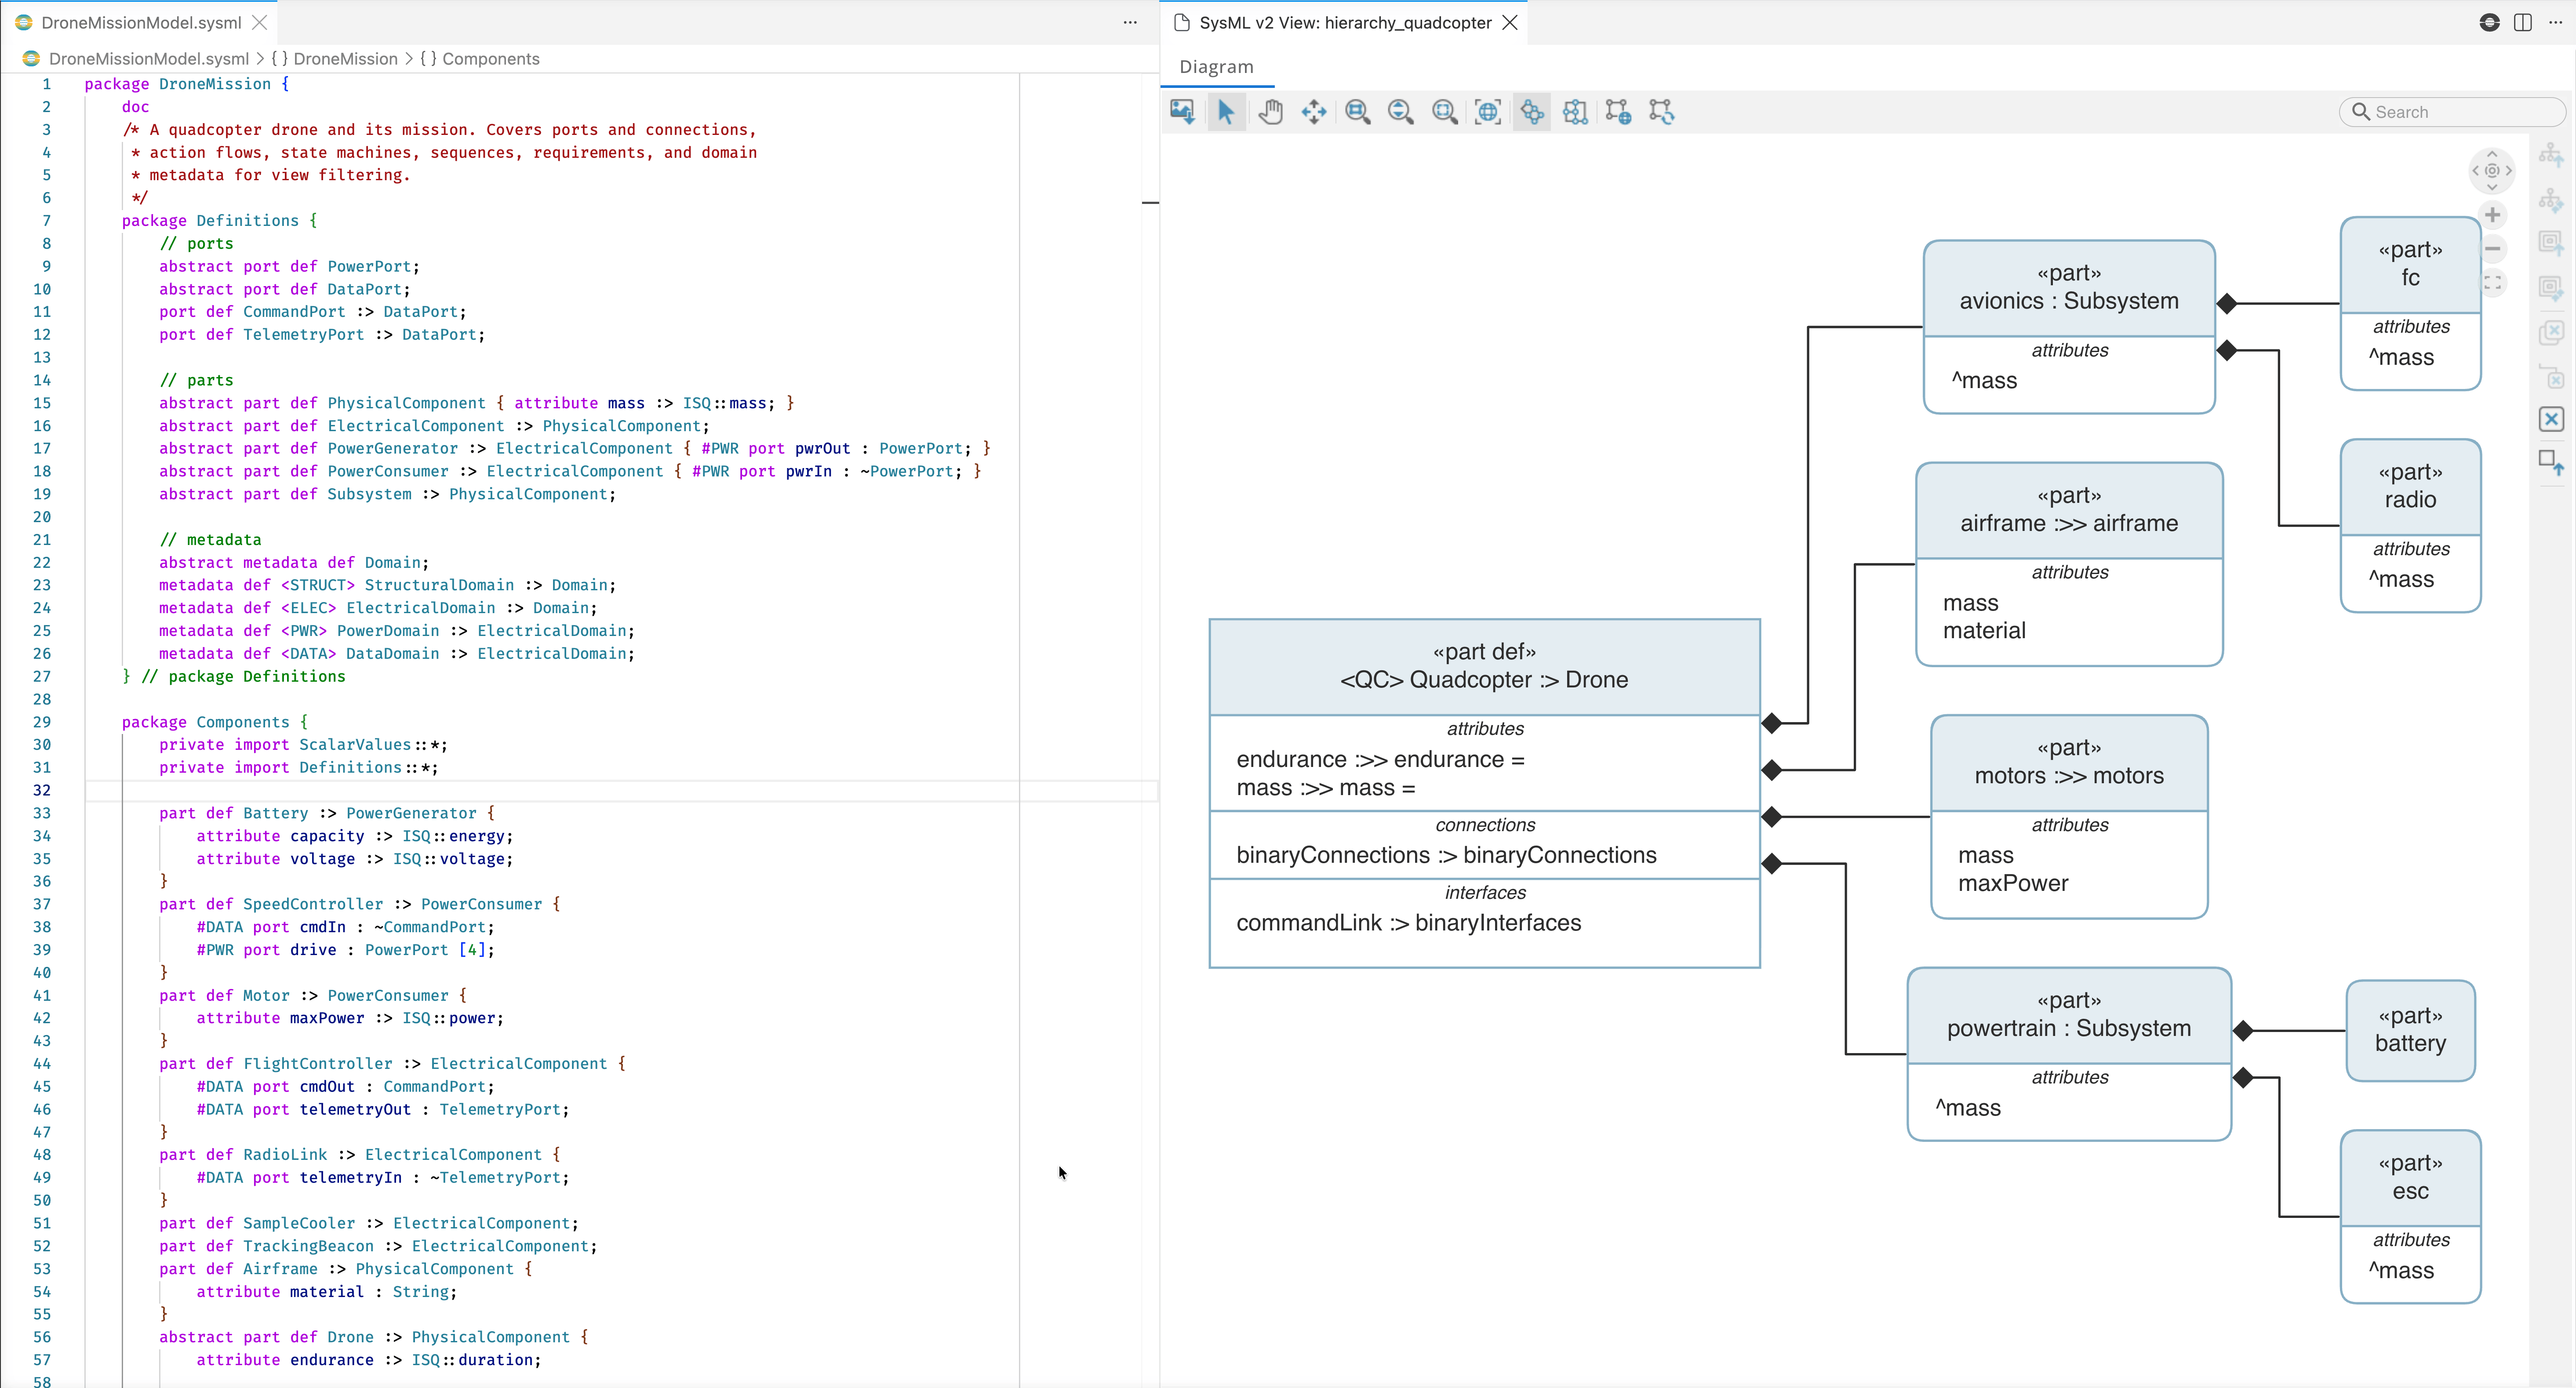Toggle the nested layout button
2576x1388 pixels.
[x=1575, y=112]
